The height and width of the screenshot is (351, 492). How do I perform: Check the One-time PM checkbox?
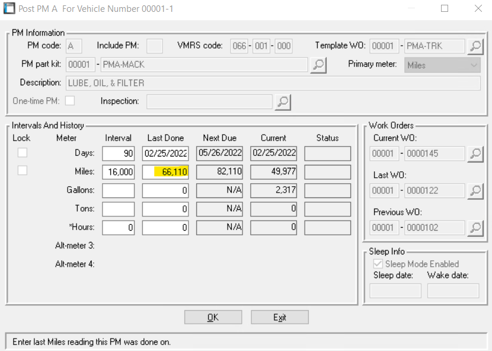click(70, 101)
